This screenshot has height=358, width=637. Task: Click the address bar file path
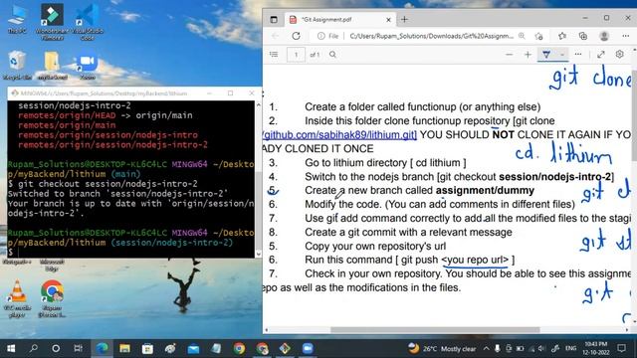[x=431, y=36]
